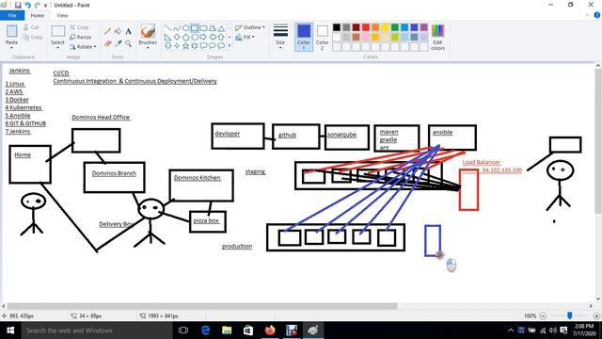Click the Brushes tool icon
Viewport: 602px width, 339px height.
click(x=148, y=31)
